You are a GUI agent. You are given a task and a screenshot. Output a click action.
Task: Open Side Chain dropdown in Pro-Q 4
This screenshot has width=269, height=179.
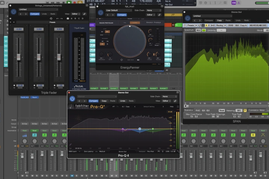tap(169, 97)
